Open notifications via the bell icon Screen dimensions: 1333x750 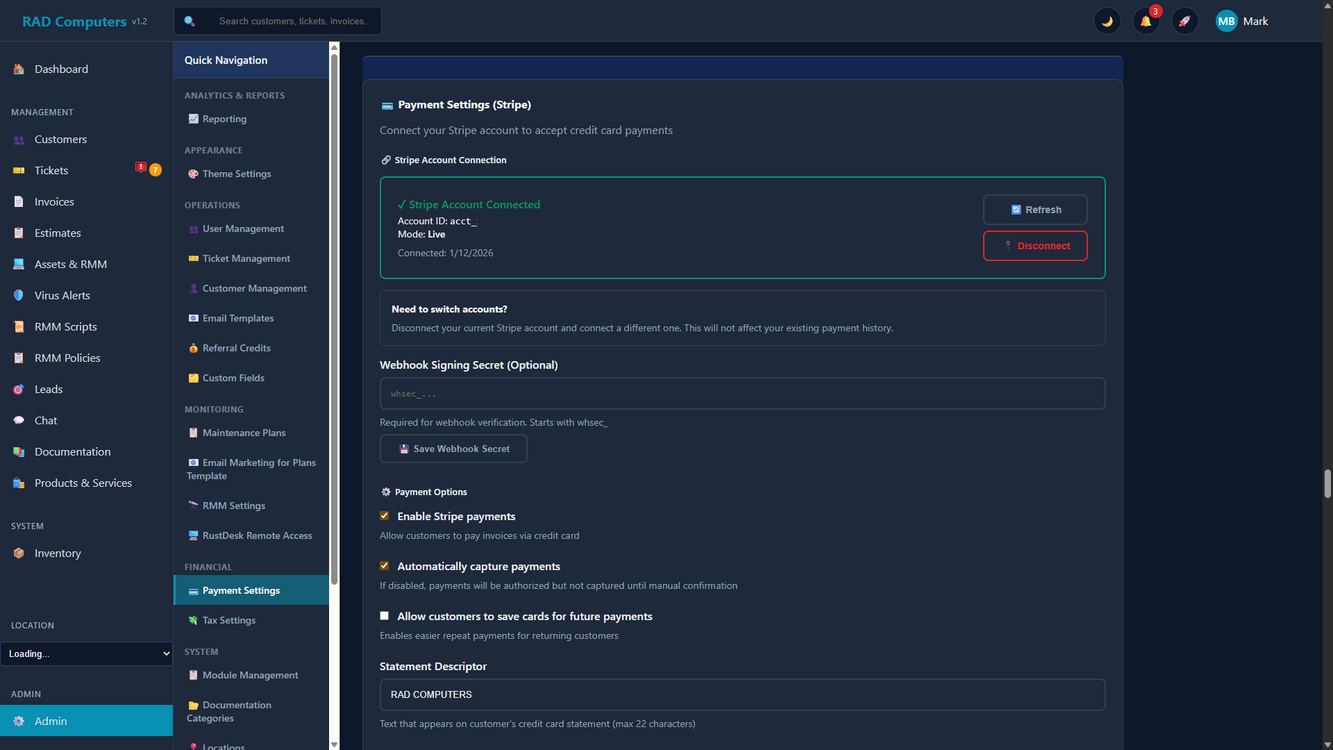pos(1146,21)
